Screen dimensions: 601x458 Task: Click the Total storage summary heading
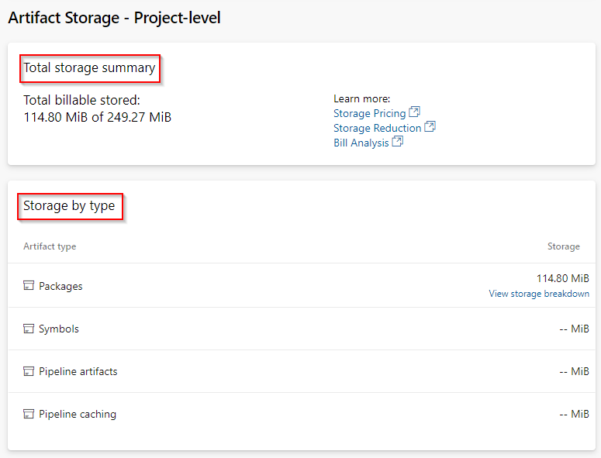(x=89, y=68)
